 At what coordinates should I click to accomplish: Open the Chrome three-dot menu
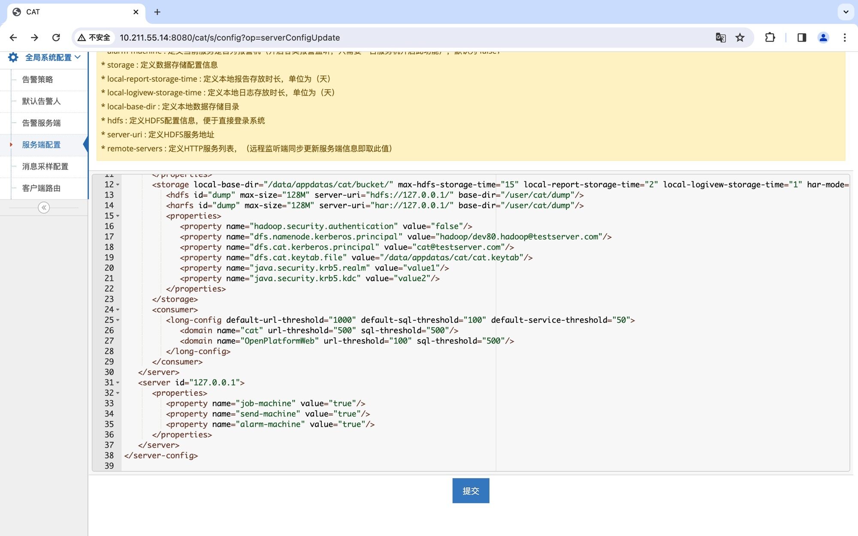[844, 38]
